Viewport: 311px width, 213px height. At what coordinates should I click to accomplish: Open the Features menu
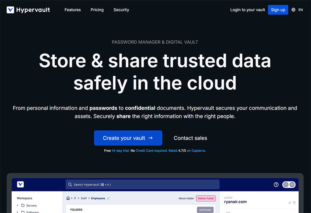(73, 10)
